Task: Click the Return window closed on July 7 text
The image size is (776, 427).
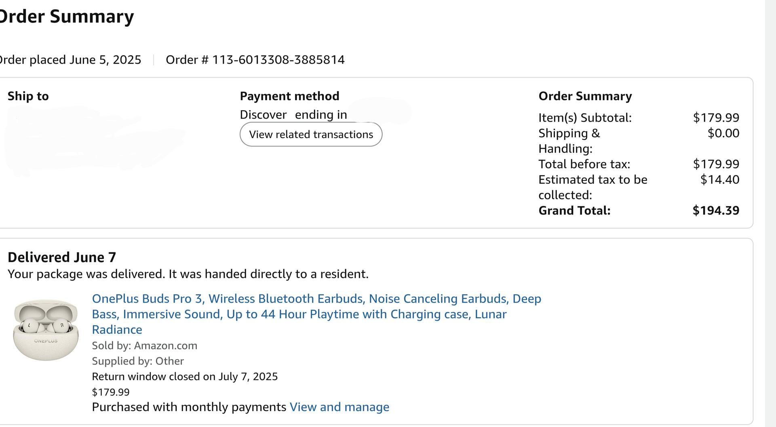Action: [185, 377]
